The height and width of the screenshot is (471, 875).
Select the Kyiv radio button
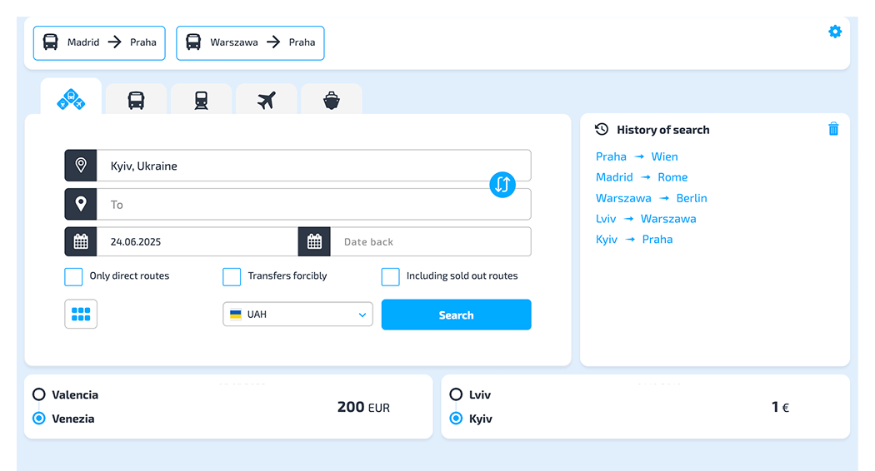pyautogui.click(x=456, y=418)
